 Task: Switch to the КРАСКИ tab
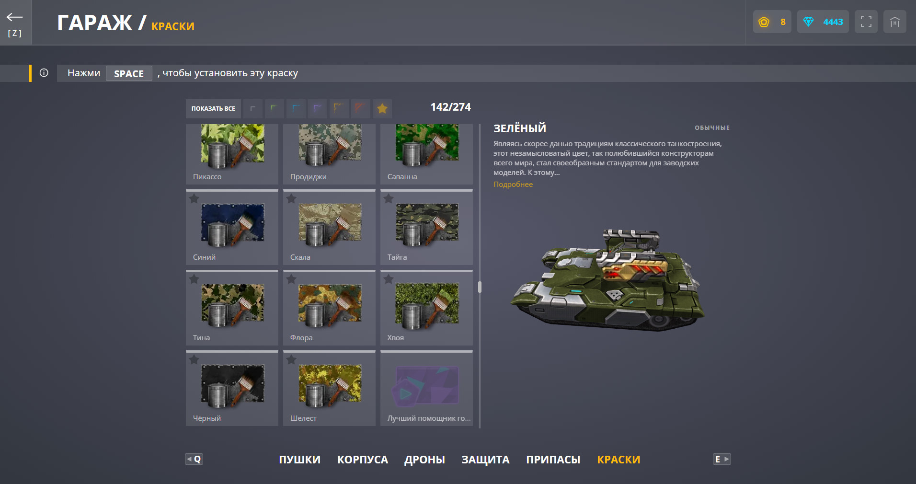click(x=618, y=460)
